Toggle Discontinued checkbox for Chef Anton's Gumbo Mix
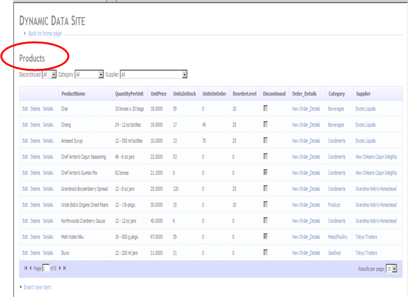The height and width of the screenshot is (297, 408). coord(266,173)
